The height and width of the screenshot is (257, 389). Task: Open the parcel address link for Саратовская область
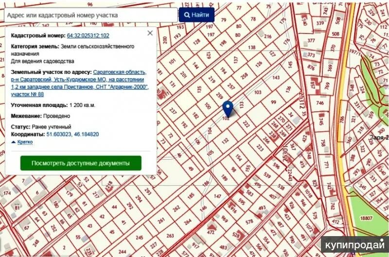coord(79,83)
